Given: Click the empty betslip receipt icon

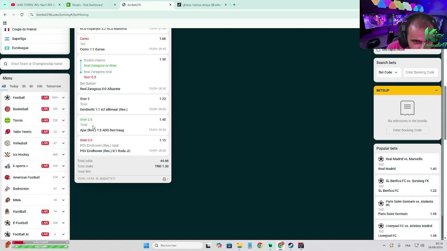Looking at the screenshot, I should 407,108.
